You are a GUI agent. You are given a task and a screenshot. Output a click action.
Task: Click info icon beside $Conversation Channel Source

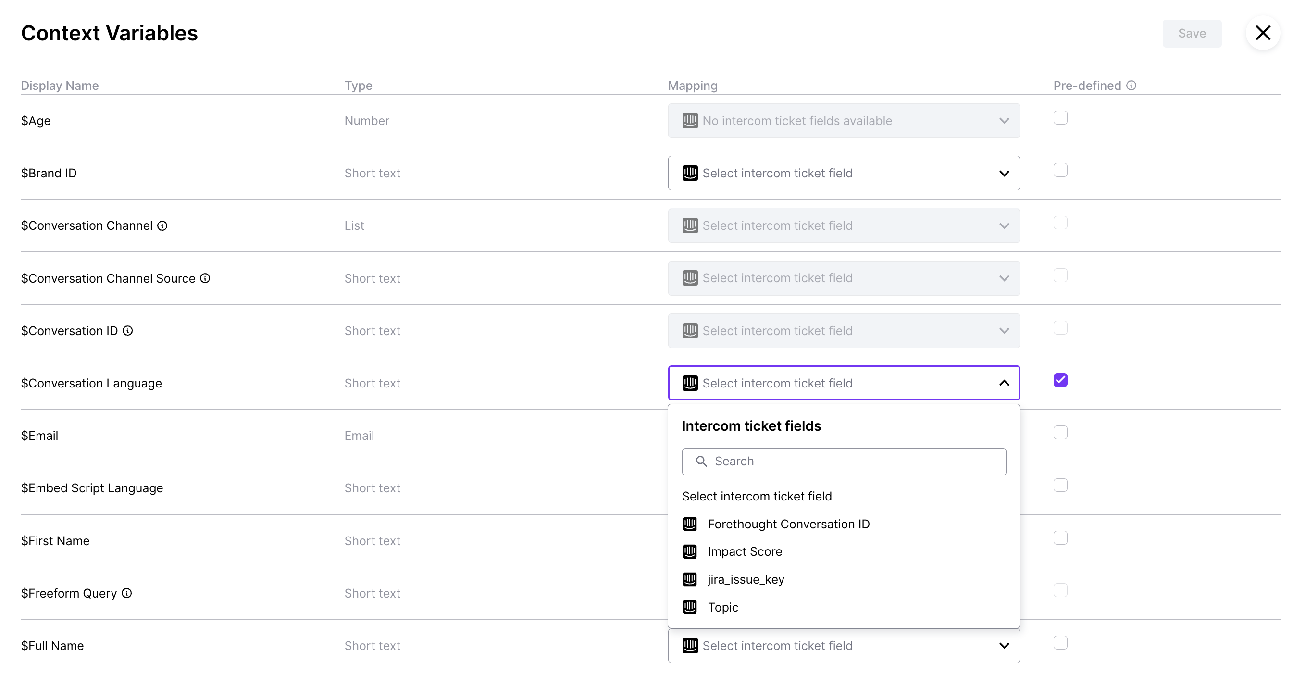205,278
